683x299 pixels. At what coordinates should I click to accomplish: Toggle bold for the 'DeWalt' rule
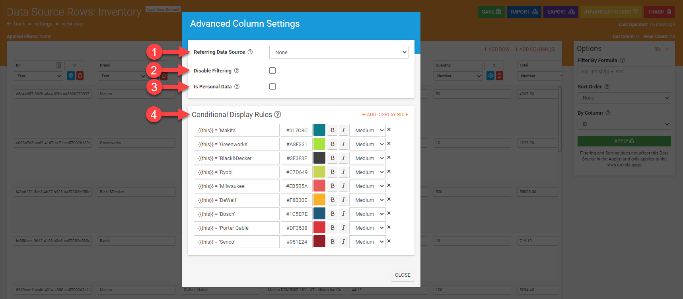333,200
